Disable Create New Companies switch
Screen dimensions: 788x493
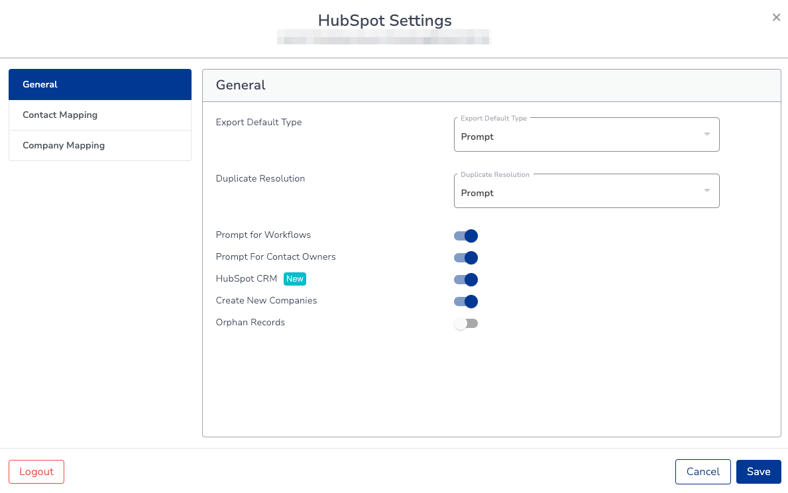tap(466, 301)
